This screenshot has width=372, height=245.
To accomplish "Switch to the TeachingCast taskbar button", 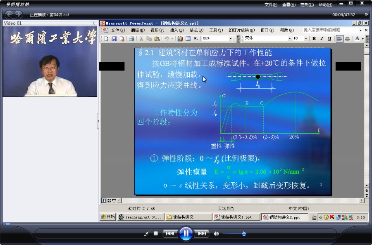I will tap(141, 217).
